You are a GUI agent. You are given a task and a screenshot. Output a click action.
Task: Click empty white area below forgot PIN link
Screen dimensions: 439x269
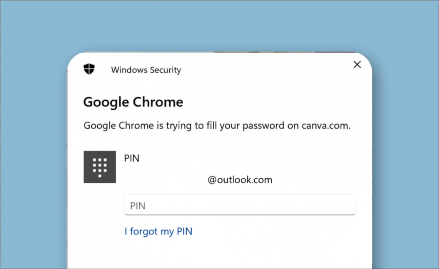tap(219, 254)
